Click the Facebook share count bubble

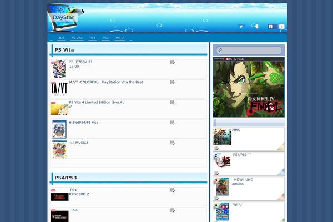(281, 27)
